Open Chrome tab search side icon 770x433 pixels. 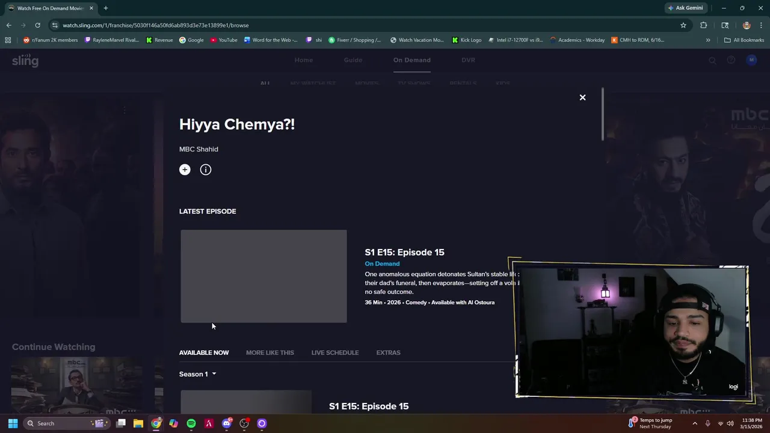click(x=725, y=25)
